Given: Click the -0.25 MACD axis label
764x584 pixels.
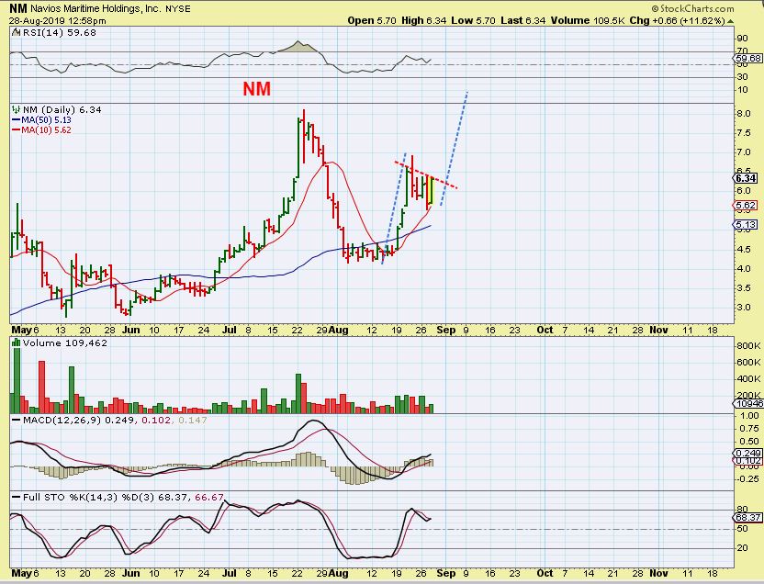Looking at the screenshot, I should [747, 479].
